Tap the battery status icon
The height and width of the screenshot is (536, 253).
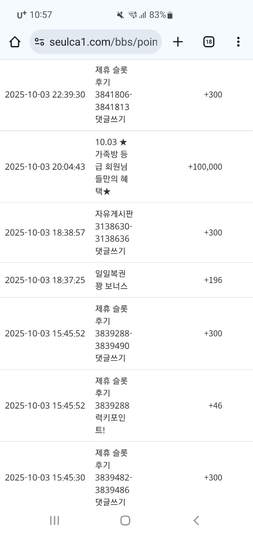click(170, 15)
